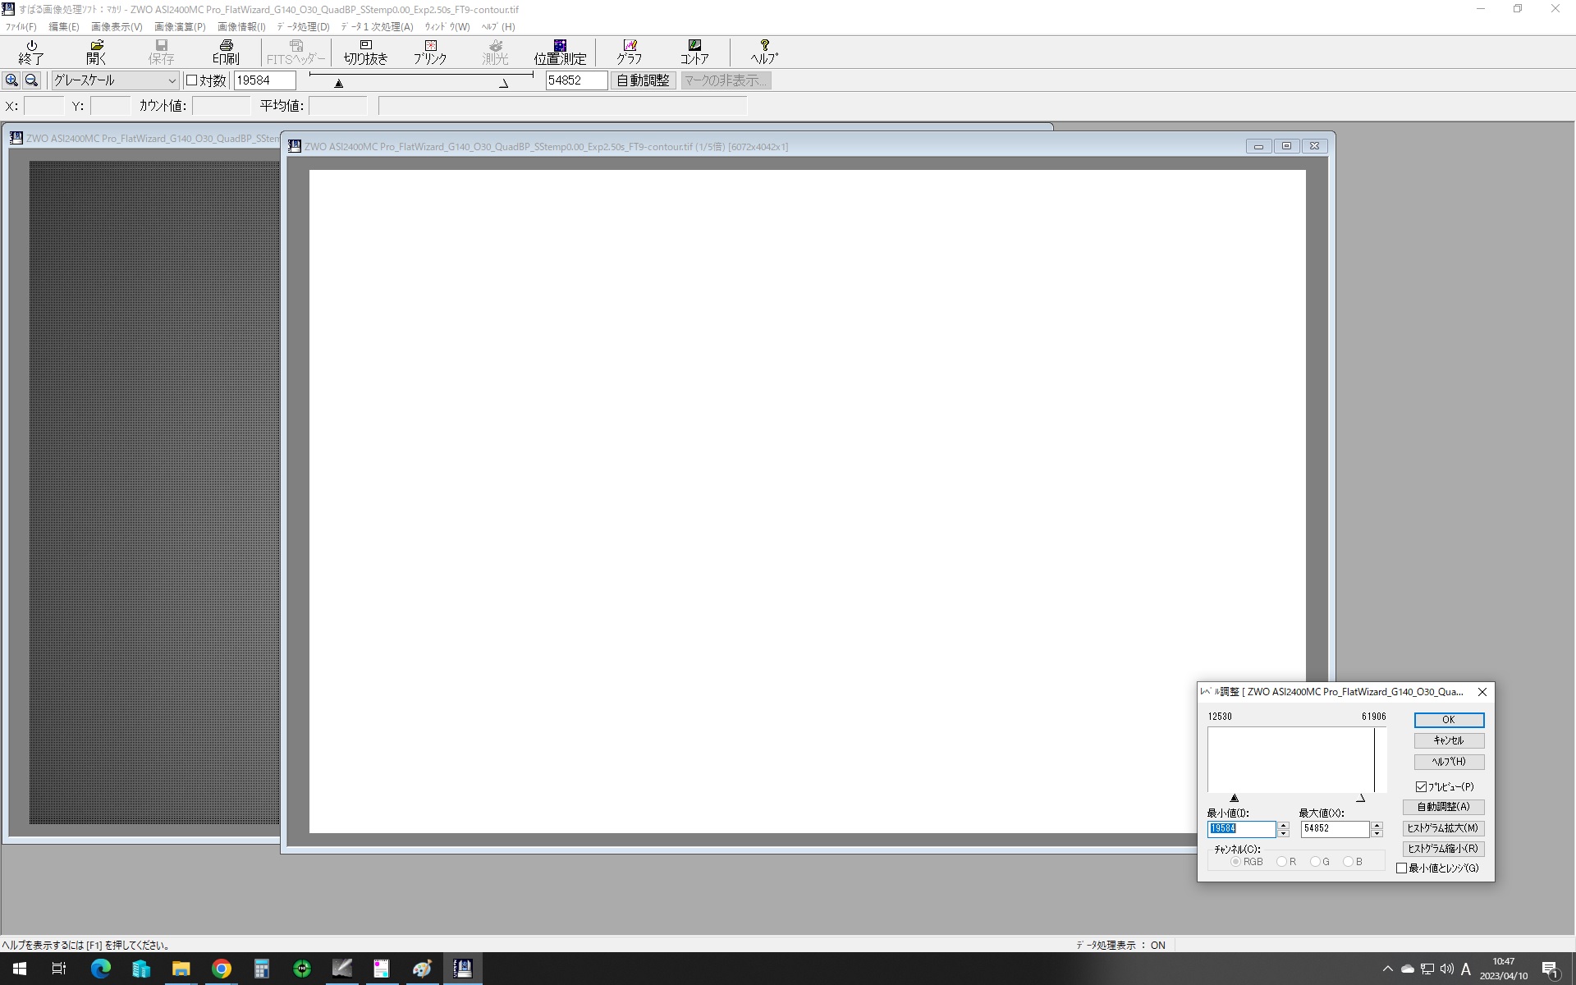The width and height of the screenshot is (1576, 985).
Task: Open the 編集(E) menu
Action: click(x=64, y=27)
